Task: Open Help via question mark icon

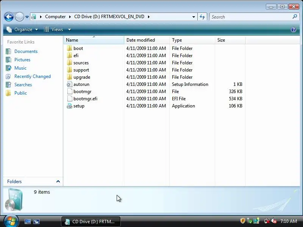Action: click(293, 30)
